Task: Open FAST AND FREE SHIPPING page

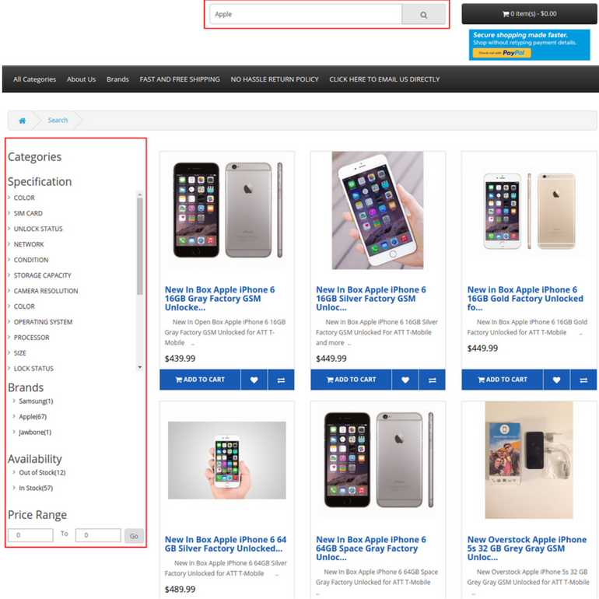Action: [180, 79]
